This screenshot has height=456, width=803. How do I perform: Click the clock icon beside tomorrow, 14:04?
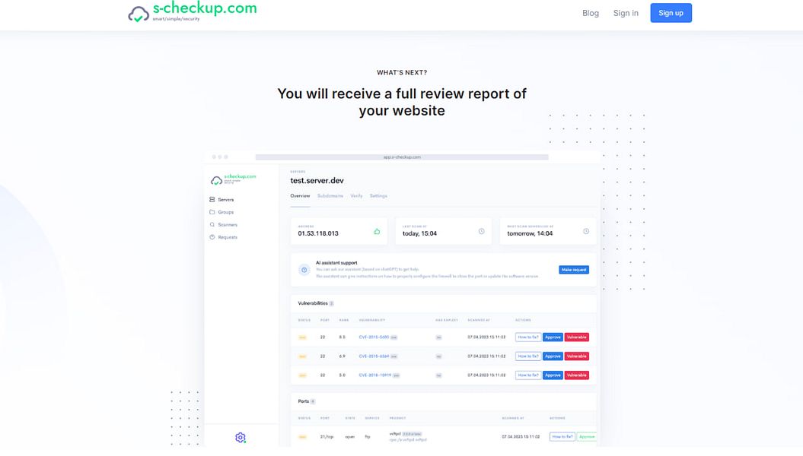(x=586, y=232)
